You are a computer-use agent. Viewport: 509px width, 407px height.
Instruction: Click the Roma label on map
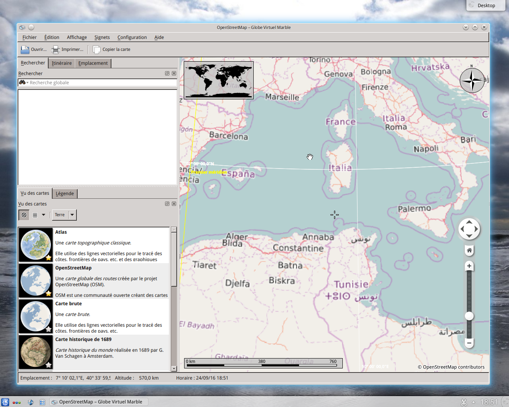pyautogui.click(x=396, y=127)
